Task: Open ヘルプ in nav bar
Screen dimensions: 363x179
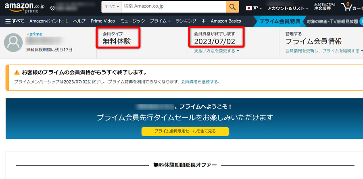Action: click(79, 21)
